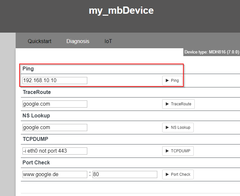Open the Quickstart tab
This screenshot has width=240, height=196.
[x=39, y=41]
